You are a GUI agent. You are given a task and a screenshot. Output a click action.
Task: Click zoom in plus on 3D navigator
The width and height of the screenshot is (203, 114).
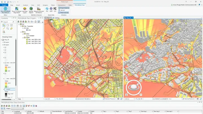click(141, 81)
